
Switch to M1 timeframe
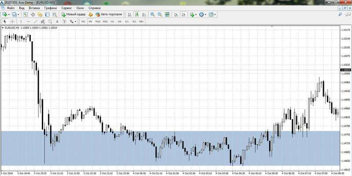click(x=83, y=22)
